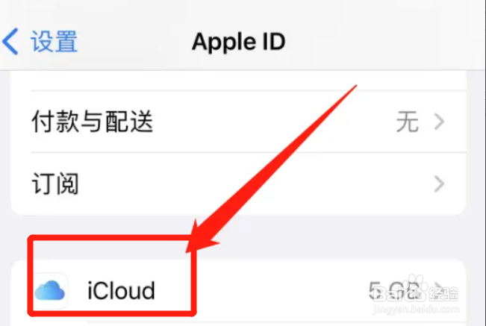Click the Baidu 经验 watermark text
The image size is (486, 326).
point(443,293)
